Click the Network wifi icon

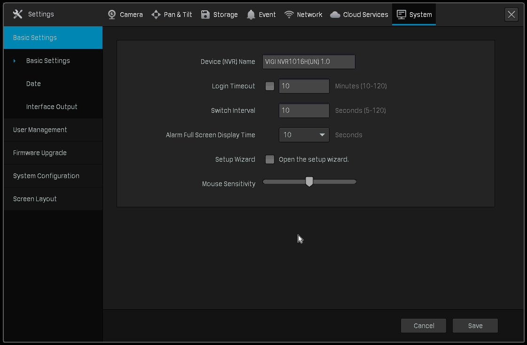[289, 15]
